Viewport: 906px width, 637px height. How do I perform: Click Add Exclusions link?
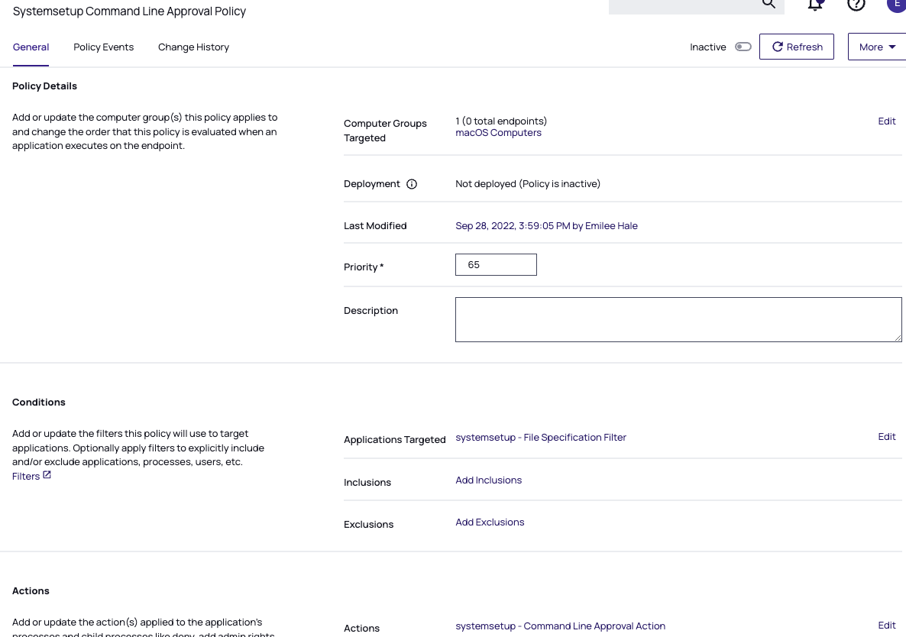coord(490,522)
